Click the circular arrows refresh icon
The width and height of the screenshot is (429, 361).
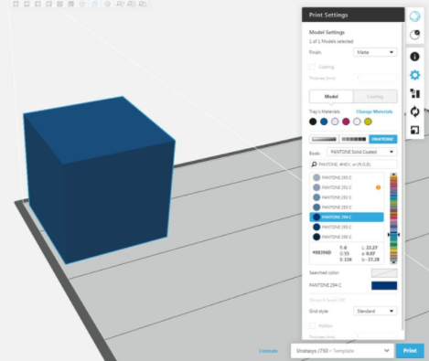pos(414,111)
